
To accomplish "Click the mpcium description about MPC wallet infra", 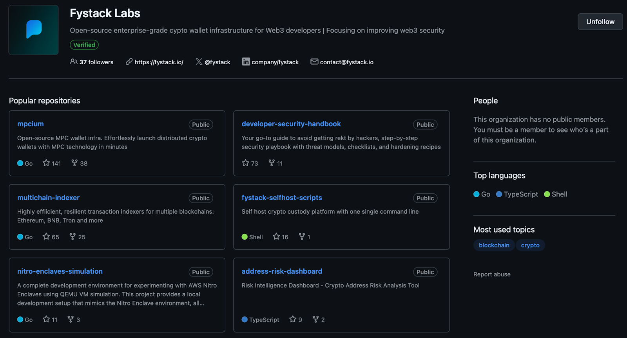I will pyautogui.click(x=112, y=142).
